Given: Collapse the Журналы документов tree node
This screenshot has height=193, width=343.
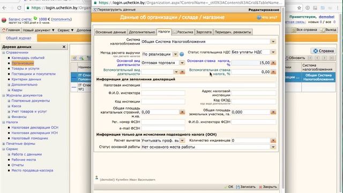Looking at the screenshot, I should (x=4, y=95).
